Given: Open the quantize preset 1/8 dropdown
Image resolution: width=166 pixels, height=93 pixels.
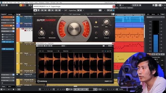Looking at the screenshot, I should (x=127, y=5).
